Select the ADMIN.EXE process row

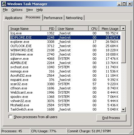tap(65, 63)
